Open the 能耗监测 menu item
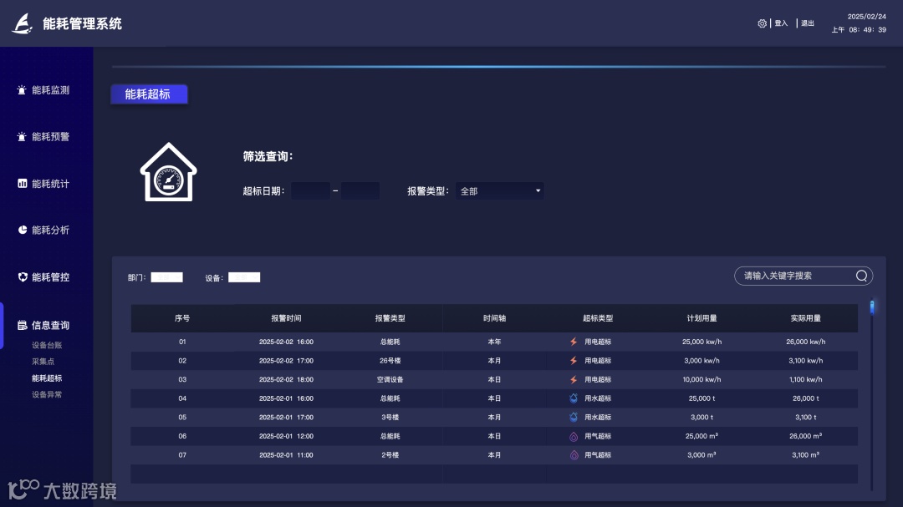903x507 pixels. (x=51, y=90)
